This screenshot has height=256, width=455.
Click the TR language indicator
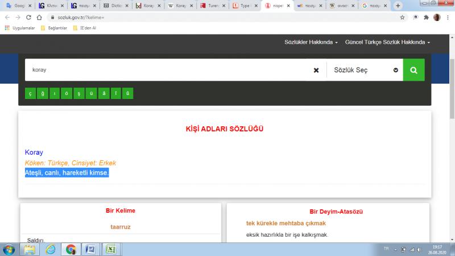coord(386,249)
